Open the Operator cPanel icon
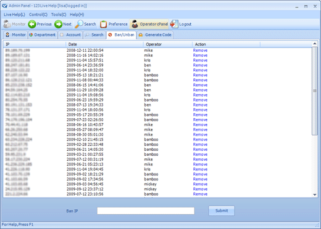This screenshot has width=321, height=229. [x=135, y=24]
